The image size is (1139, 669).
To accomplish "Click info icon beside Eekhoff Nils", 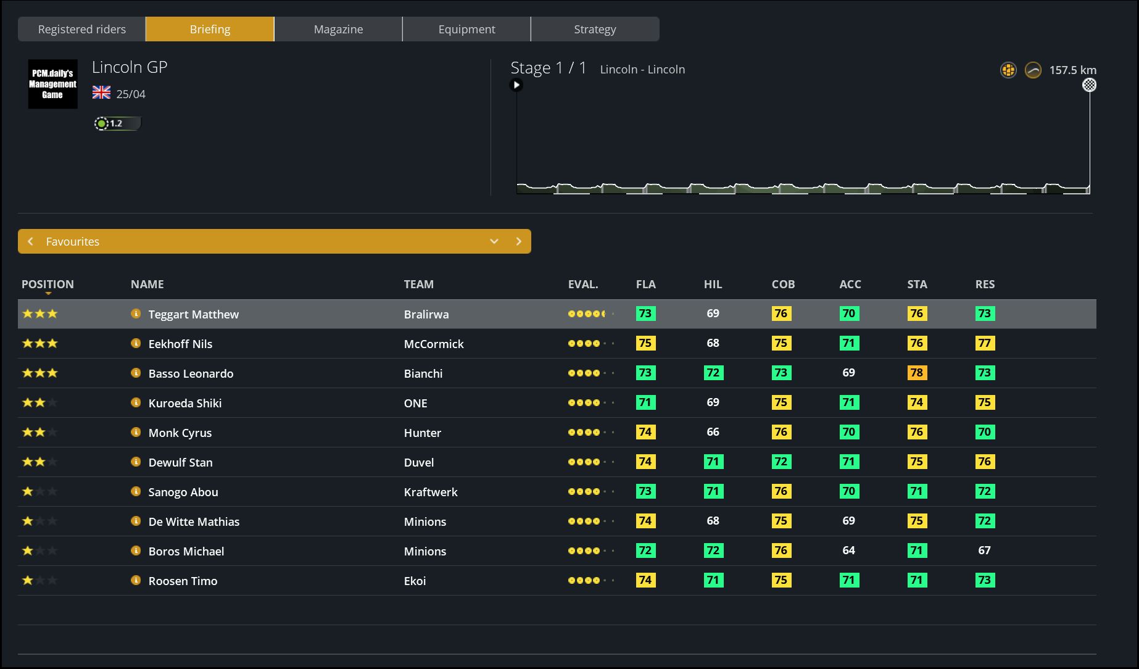I will (136, 343).
